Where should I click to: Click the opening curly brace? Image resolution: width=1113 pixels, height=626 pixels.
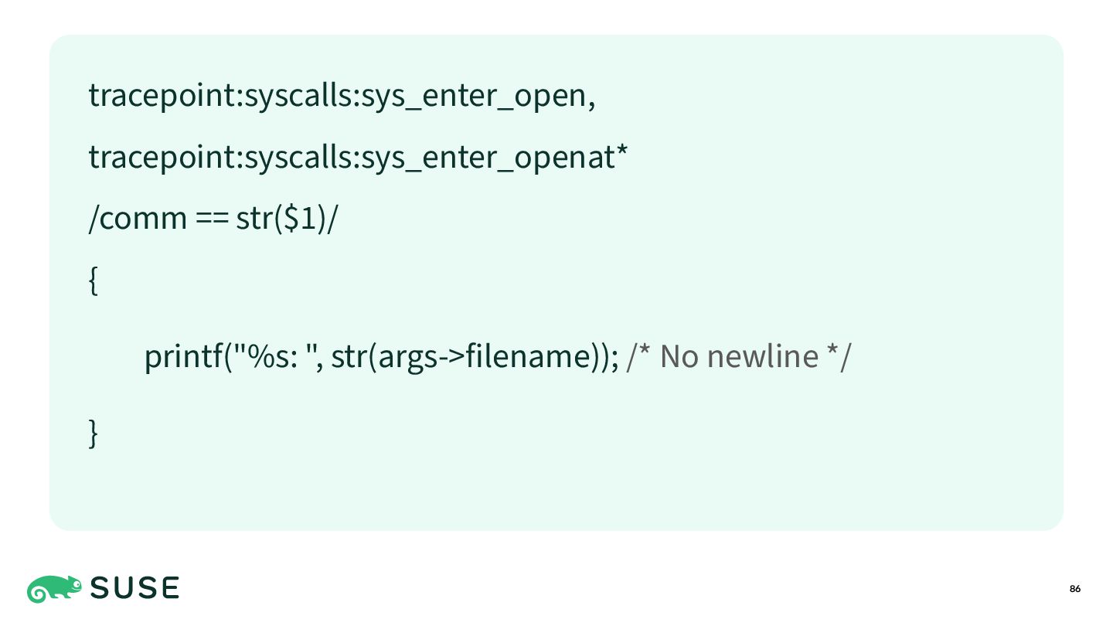click(x=94, y=281)
